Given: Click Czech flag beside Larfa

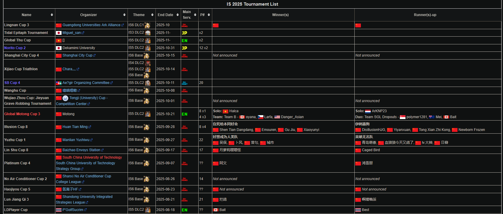Looking at the screenshot, I should [261, 117].
